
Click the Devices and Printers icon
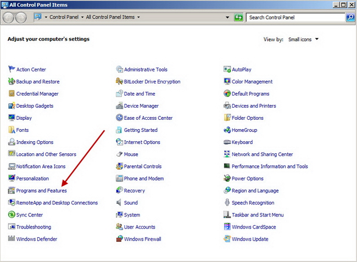pos(227,105)
